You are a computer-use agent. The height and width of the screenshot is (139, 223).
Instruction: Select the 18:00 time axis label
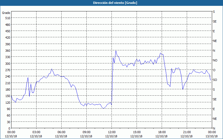162,132
